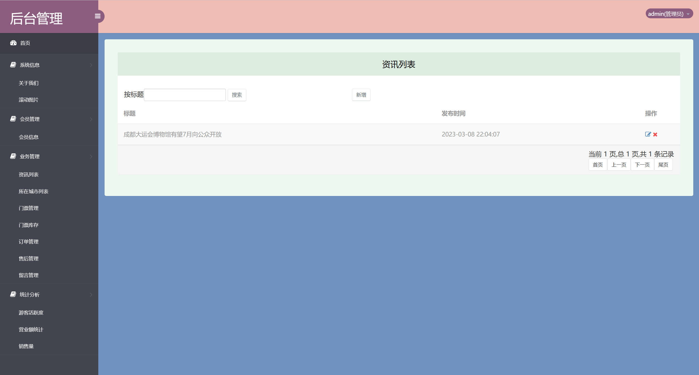Viewport: 699px width, 375px height.
Task: Click the book icon beside 会员管理
Action: (13, 119)
